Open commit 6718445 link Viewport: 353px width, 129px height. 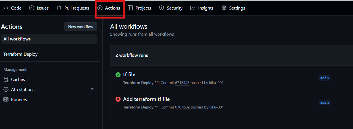coord(182,83)
